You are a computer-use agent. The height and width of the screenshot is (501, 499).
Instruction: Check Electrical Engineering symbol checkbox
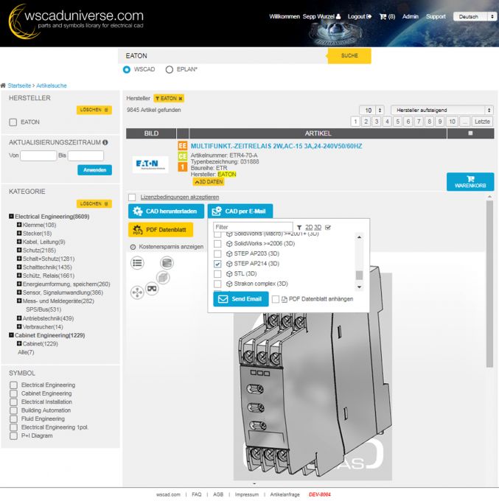tap(13, 385)
